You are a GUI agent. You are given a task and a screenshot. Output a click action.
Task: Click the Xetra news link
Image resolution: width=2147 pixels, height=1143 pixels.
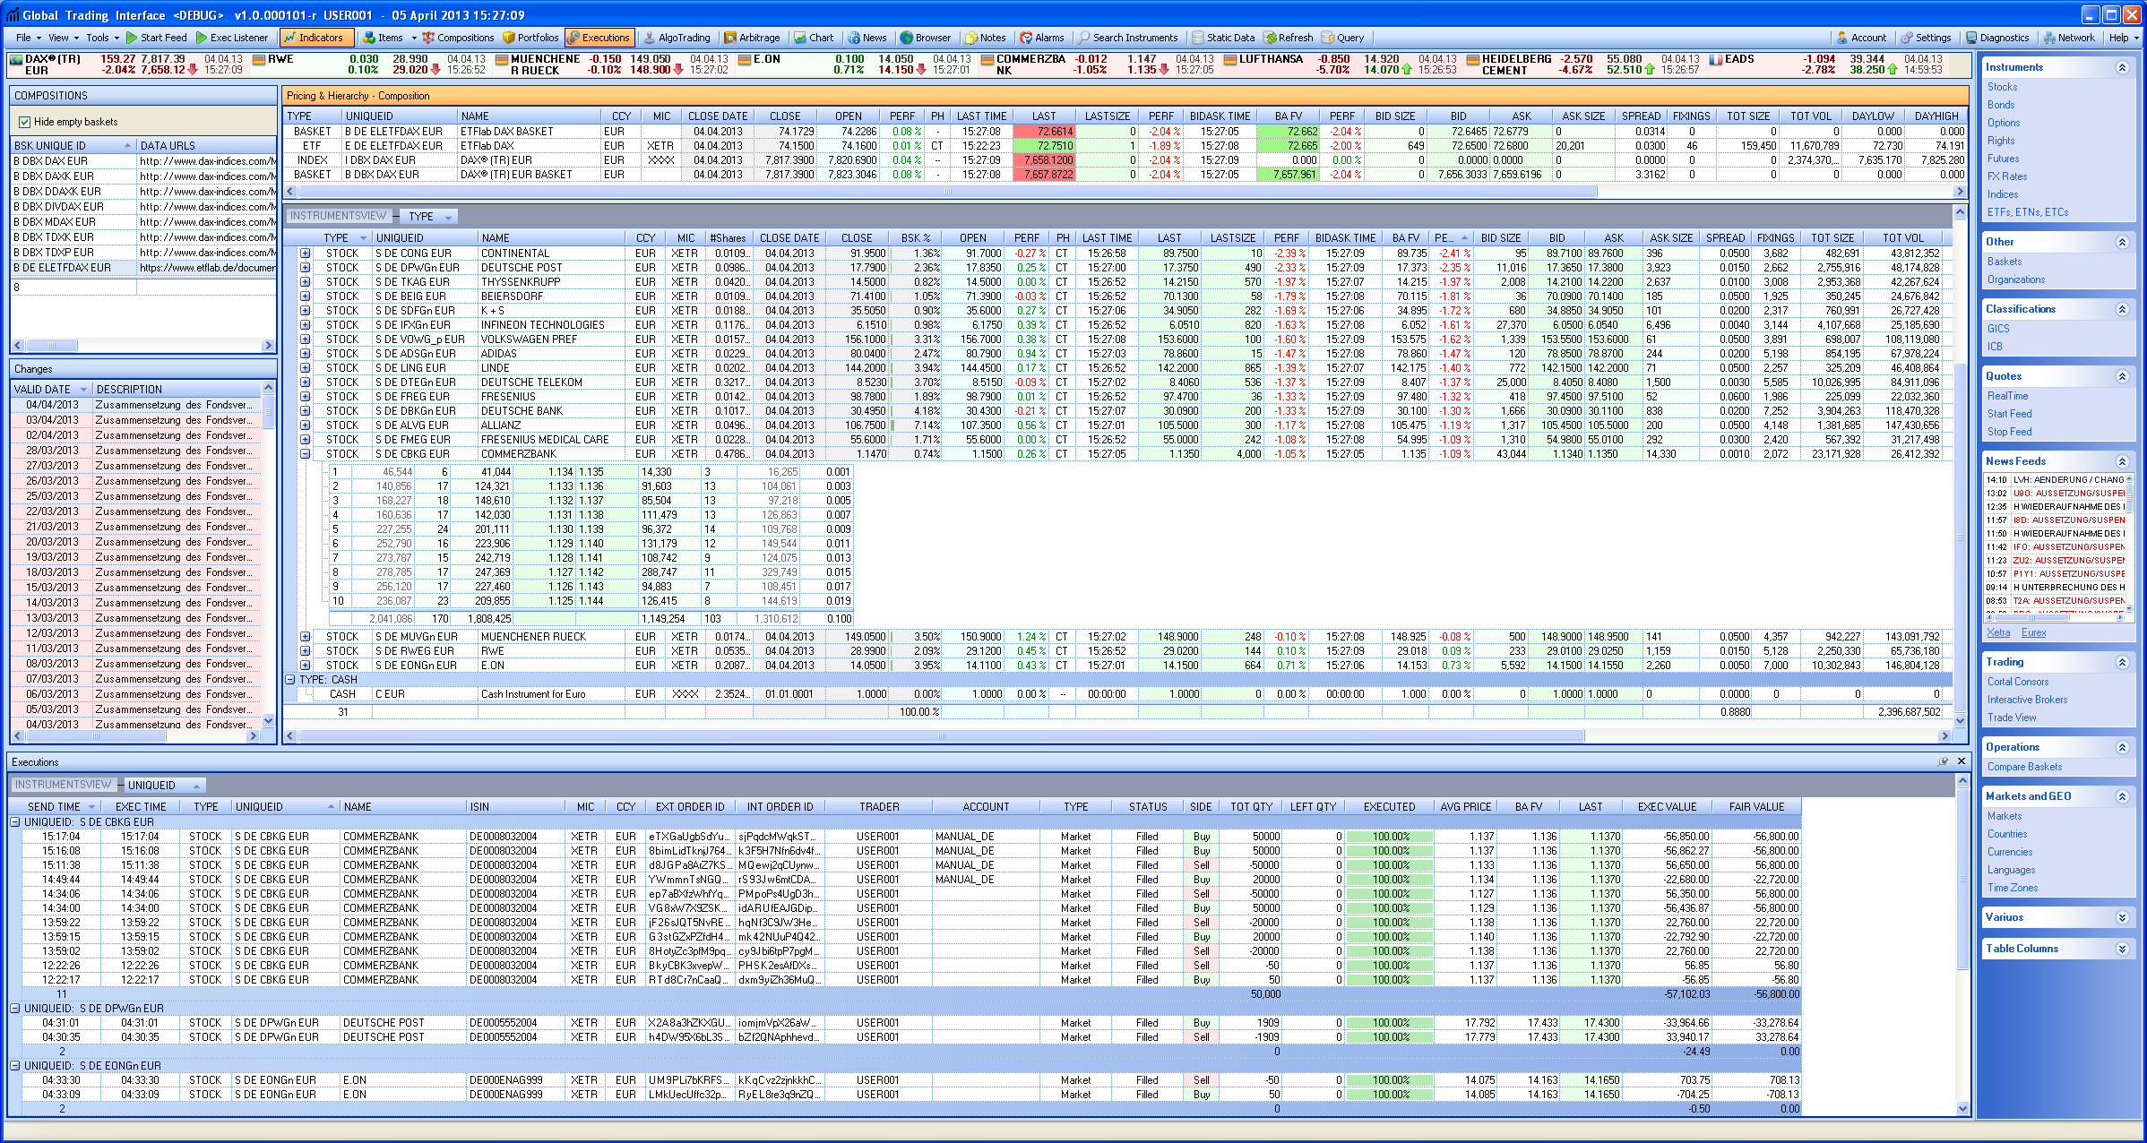click(1997, 632)
